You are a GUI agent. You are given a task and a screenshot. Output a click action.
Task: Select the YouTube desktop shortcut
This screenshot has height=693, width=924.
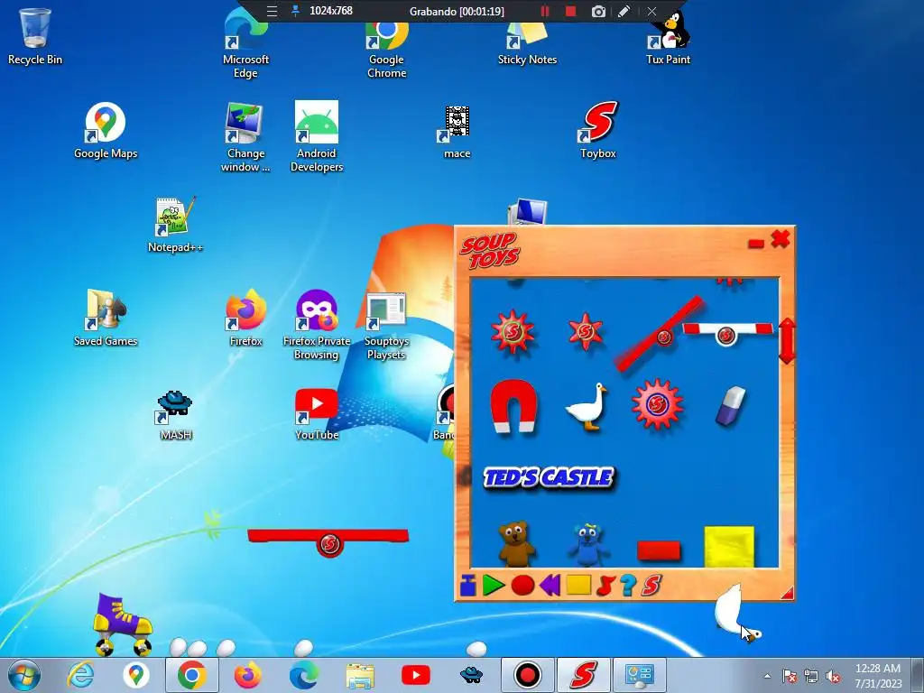click(317, 414)
